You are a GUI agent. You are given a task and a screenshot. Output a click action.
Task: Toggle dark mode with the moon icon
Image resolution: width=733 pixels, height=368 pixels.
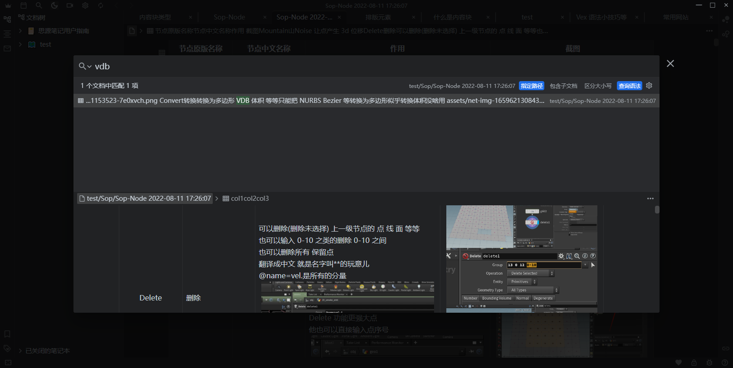[54, 5]
